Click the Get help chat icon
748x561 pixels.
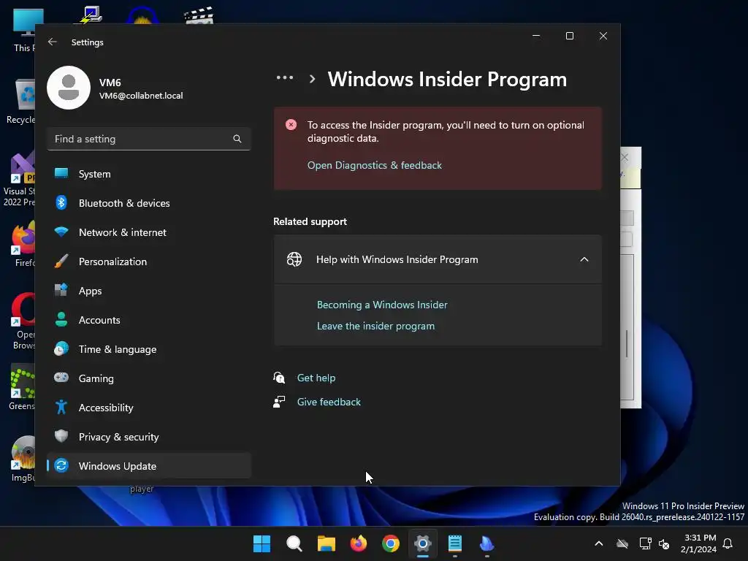(279, 378)
